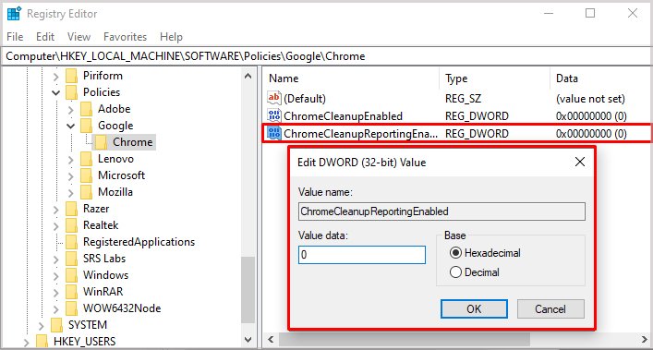Click the Windows folder icon in tree
Viewport: 653px width, 350px height.
click(72, 275)
